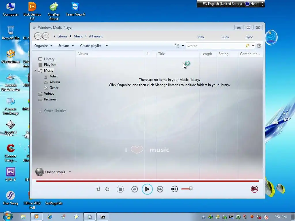Viewport: 295px width, 221px height.
Task: Click the Back navigation arrow
Action: point(38,36)
